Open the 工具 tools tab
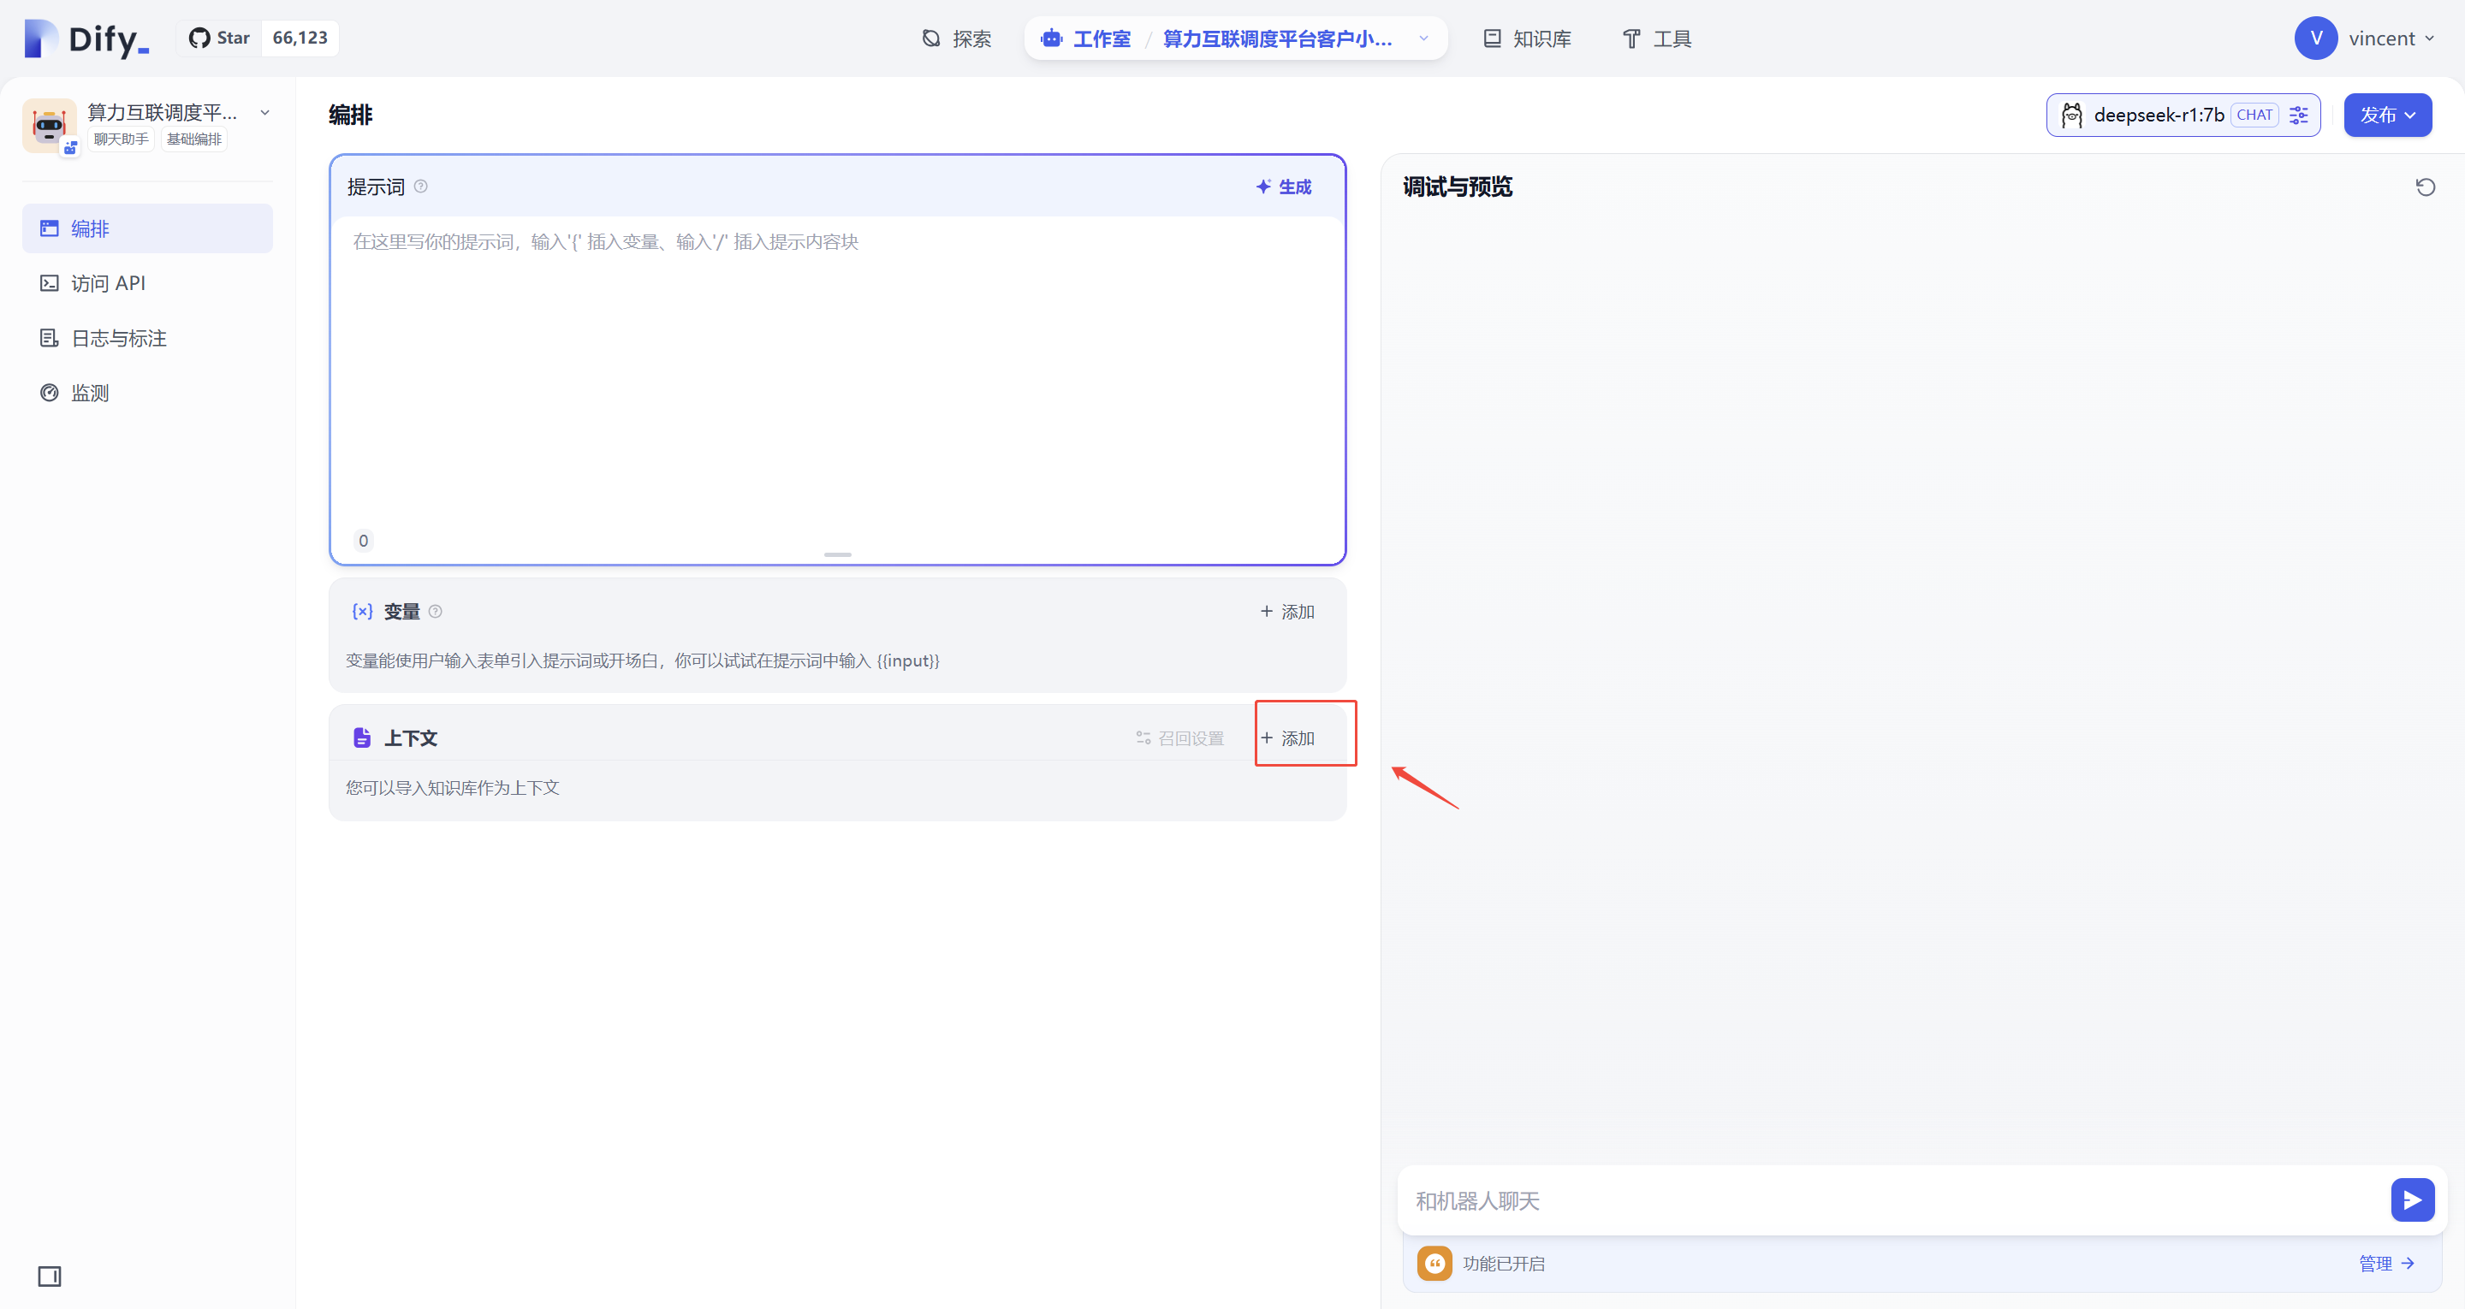This screenshot has width=2465, height=1309. [1657, 38]
